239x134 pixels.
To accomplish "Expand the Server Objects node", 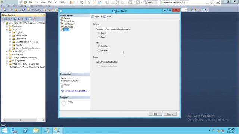I will pos(7,51).
